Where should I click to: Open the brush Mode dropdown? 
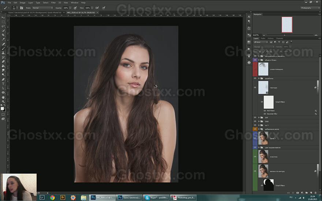pyautogui.click(x=42, y=8)
